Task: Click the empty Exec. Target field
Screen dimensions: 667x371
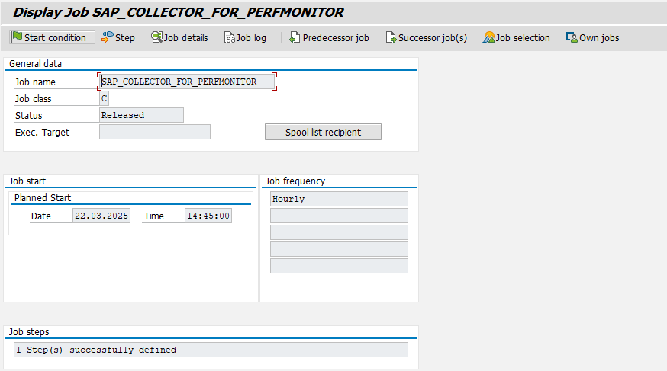Action: (x=155, y=132)
